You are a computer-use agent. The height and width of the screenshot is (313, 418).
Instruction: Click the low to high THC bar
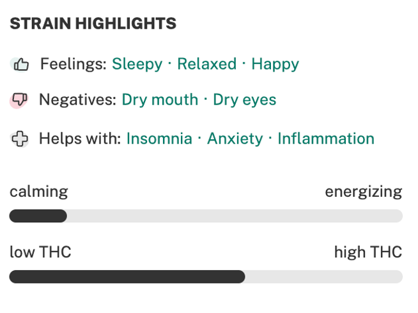pyautogui.click(x=206, y=277)
